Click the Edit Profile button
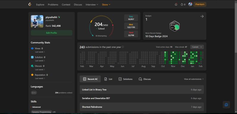Screen dimensions: 237x114 (x=52, y=33)
